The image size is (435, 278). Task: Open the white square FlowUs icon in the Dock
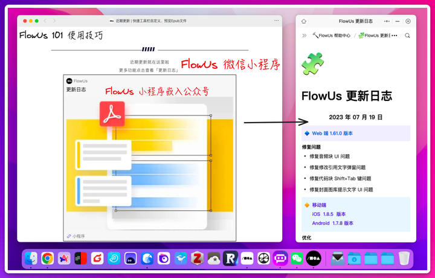coord(247,258)
